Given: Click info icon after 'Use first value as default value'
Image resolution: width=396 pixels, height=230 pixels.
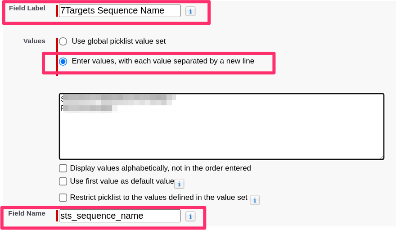Looking at the screenshot, I should (179, 184).
